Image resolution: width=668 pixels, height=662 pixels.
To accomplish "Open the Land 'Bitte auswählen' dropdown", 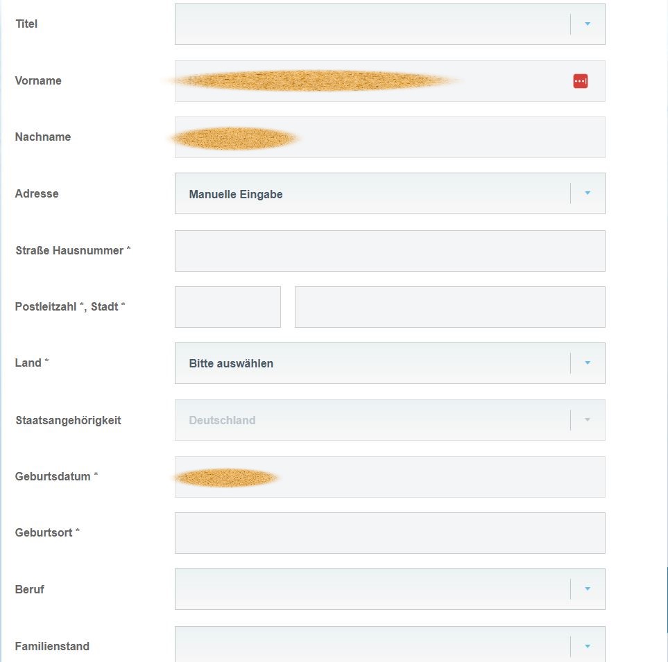I will tap(588, 363).
